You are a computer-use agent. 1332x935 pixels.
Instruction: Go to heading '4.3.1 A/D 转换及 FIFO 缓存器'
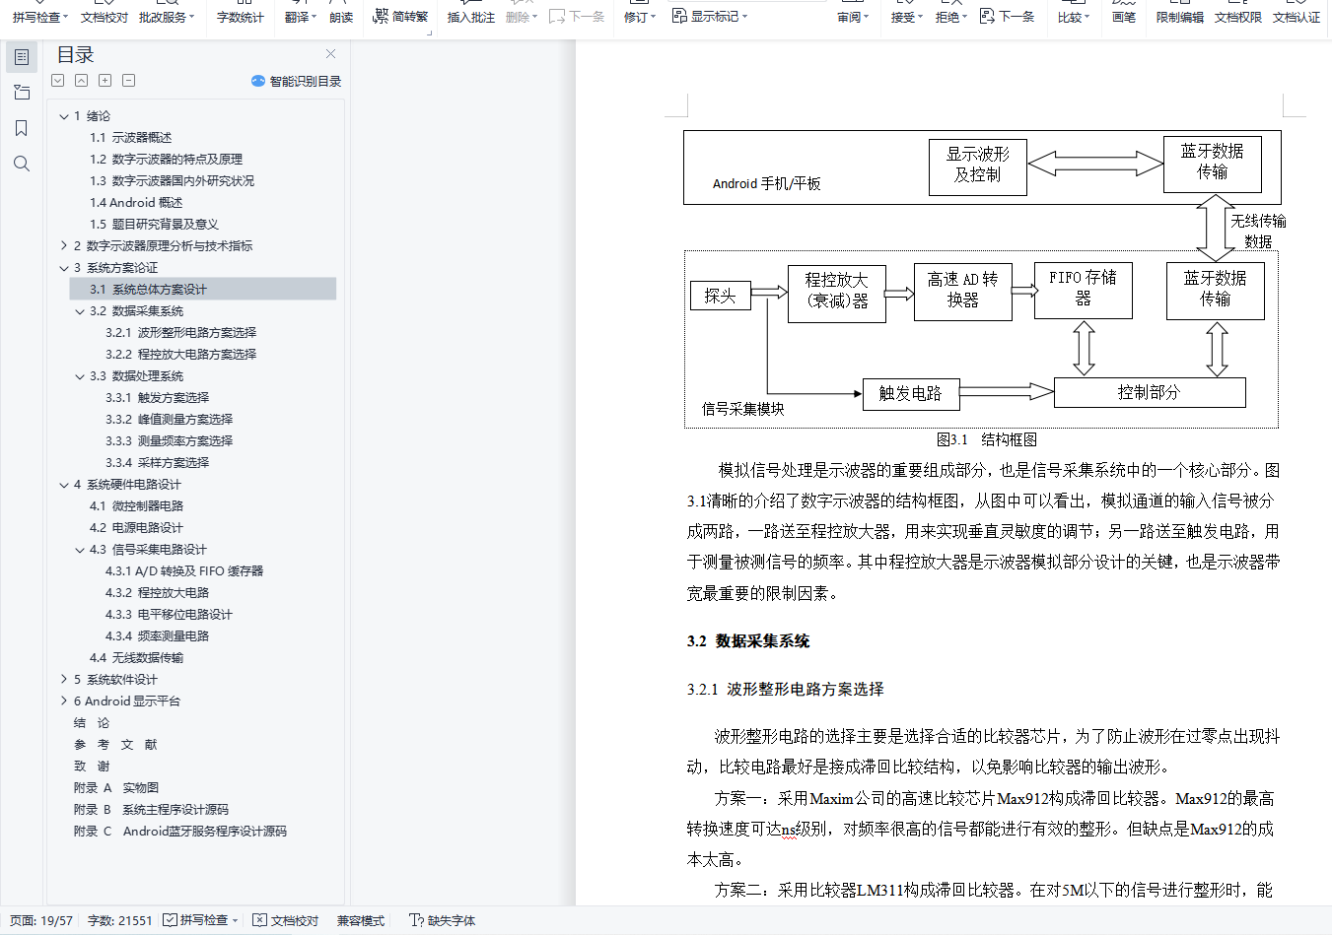click(x=184, y=571)
